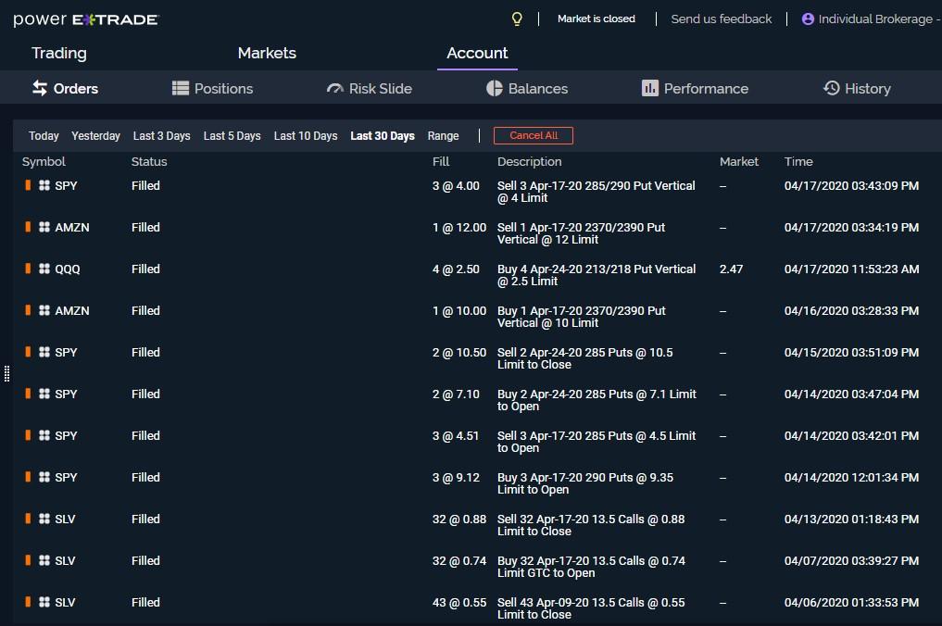Click the grid icon on the SLV 04/13/2020 row

(44, 520)
